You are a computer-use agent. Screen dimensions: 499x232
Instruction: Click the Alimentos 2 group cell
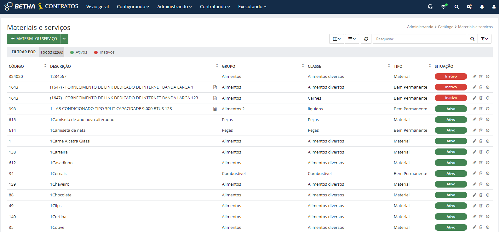(x=233, y=109)
